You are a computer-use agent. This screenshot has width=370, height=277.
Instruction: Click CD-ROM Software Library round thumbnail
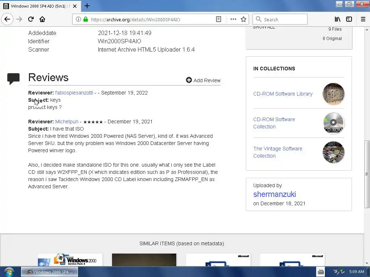pos(334,94)
